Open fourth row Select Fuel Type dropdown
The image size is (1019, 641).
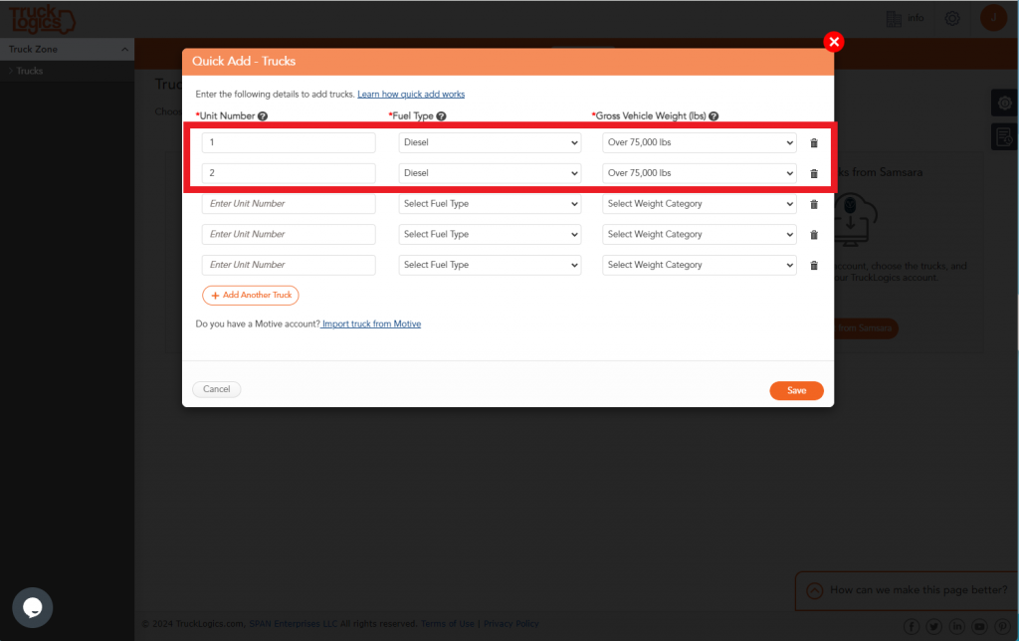coord(490,235)
